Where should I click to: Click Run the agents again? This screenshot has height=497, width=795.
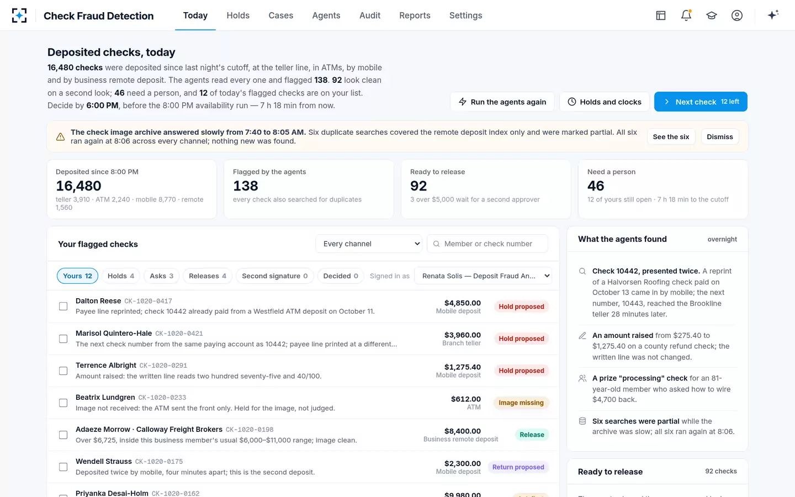pos(502,102)
